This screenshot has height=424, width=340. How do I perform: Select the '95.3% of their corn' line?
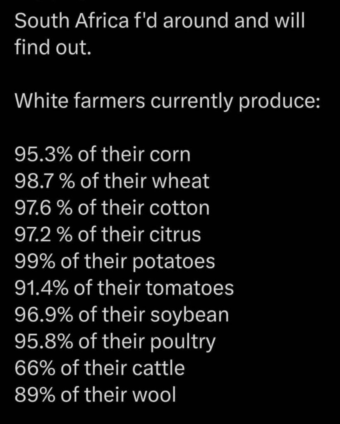point(103,155)
